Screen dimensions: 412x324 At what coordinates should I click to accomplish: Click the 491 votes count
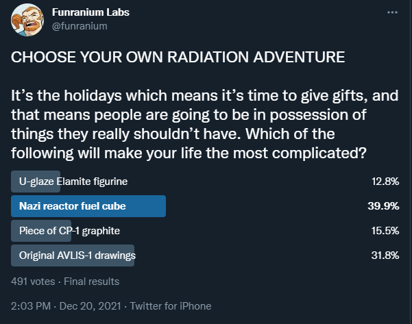point(33,282)
